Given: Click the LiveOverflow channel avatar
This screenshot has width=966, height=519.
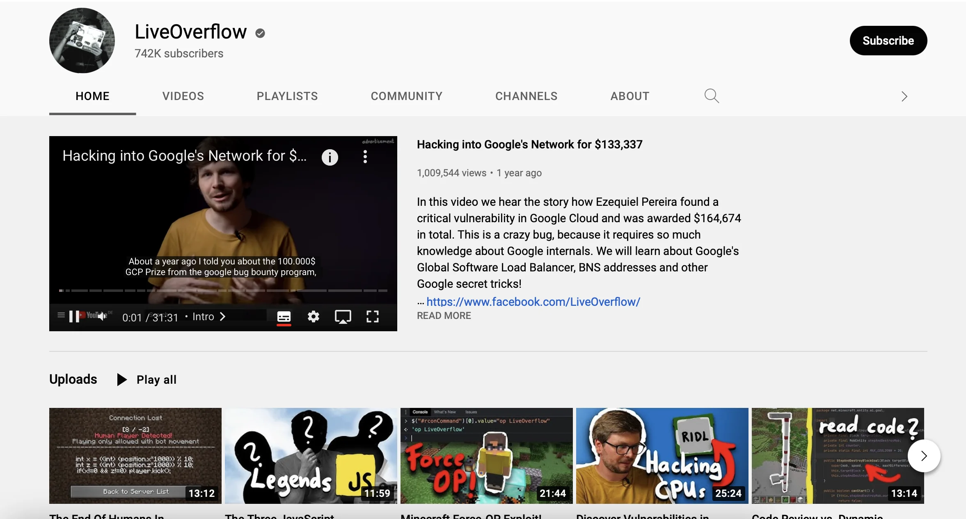Looking at the screenshot, I should [x=82, y=41].
